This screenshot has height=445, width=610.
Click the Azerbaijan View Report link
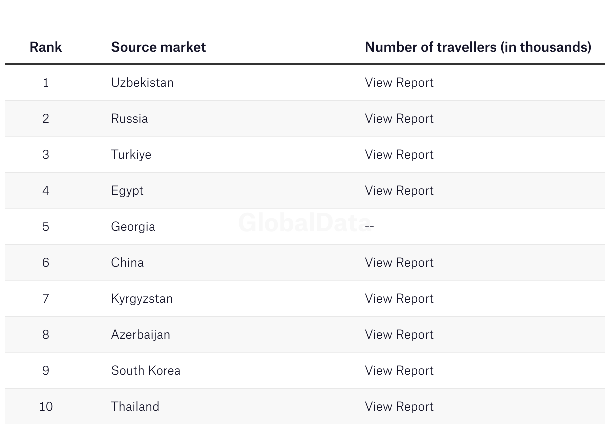click(399, 335)
